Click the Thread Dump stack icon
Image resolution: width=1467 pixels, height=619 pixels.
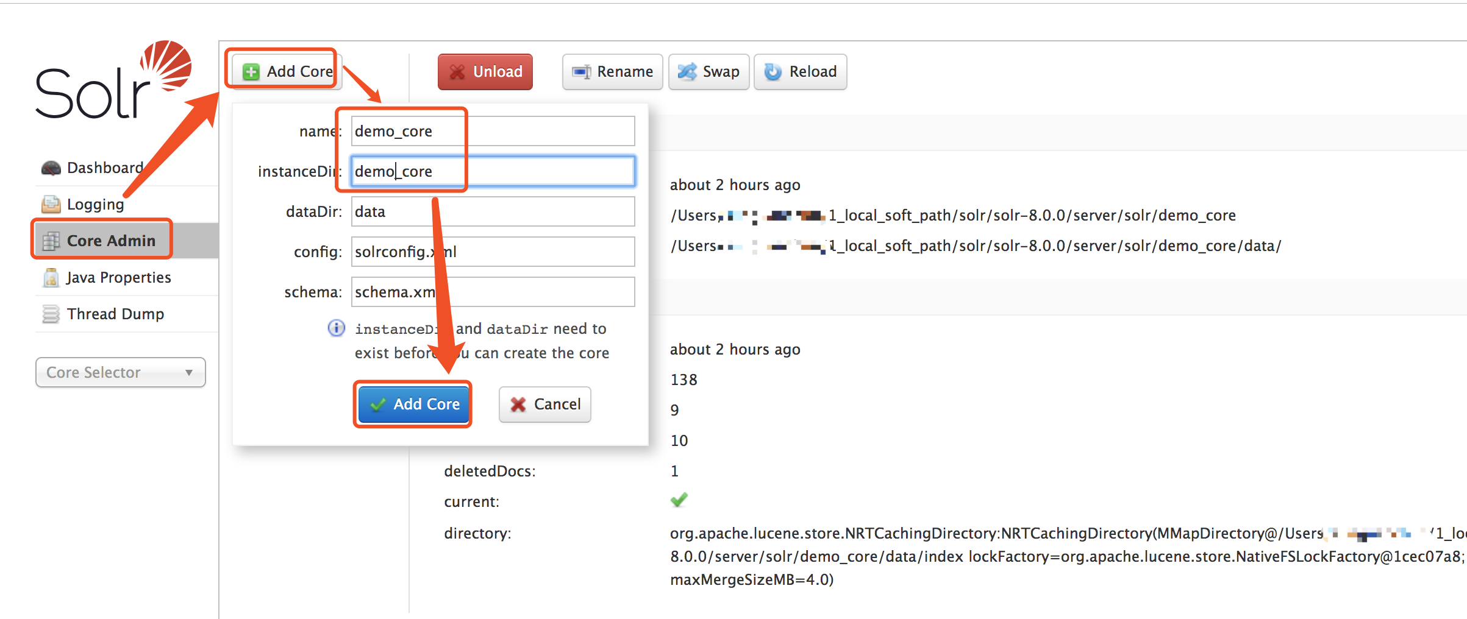pyautogui.click(x=51, y=314)
